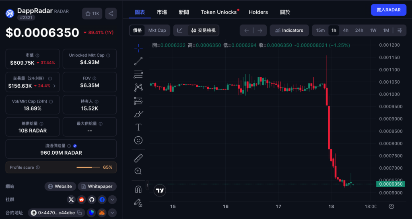Expand more contract address options
The width and height of the screenshot is (412, 219).
click(x=112, y=213)
